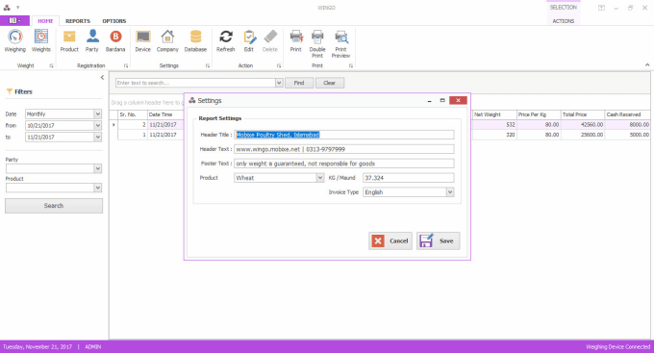Click the KG / Maund value field
This screenshot has height=353, width=654.
point(409,178)
